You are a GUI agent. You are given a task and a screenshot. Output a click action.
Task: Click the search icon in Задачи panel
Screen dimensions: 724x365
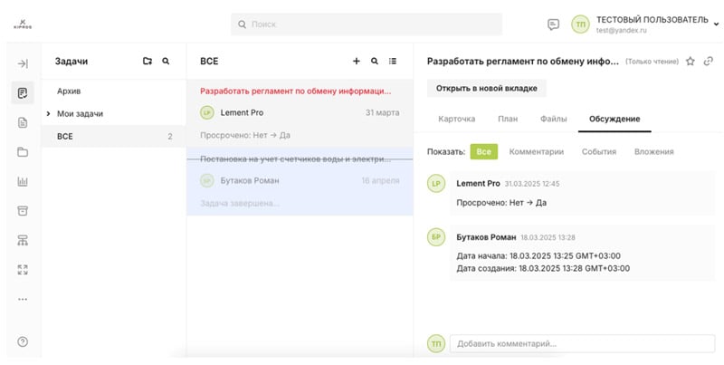166,61
